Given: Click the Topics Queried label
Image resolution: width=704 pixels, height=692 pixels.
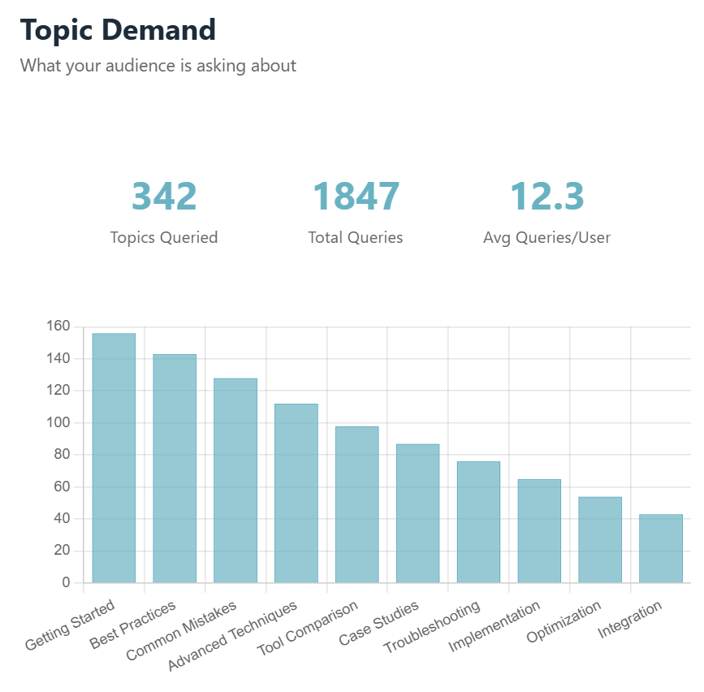Looking at the screenshot, I should pos(164,237).
